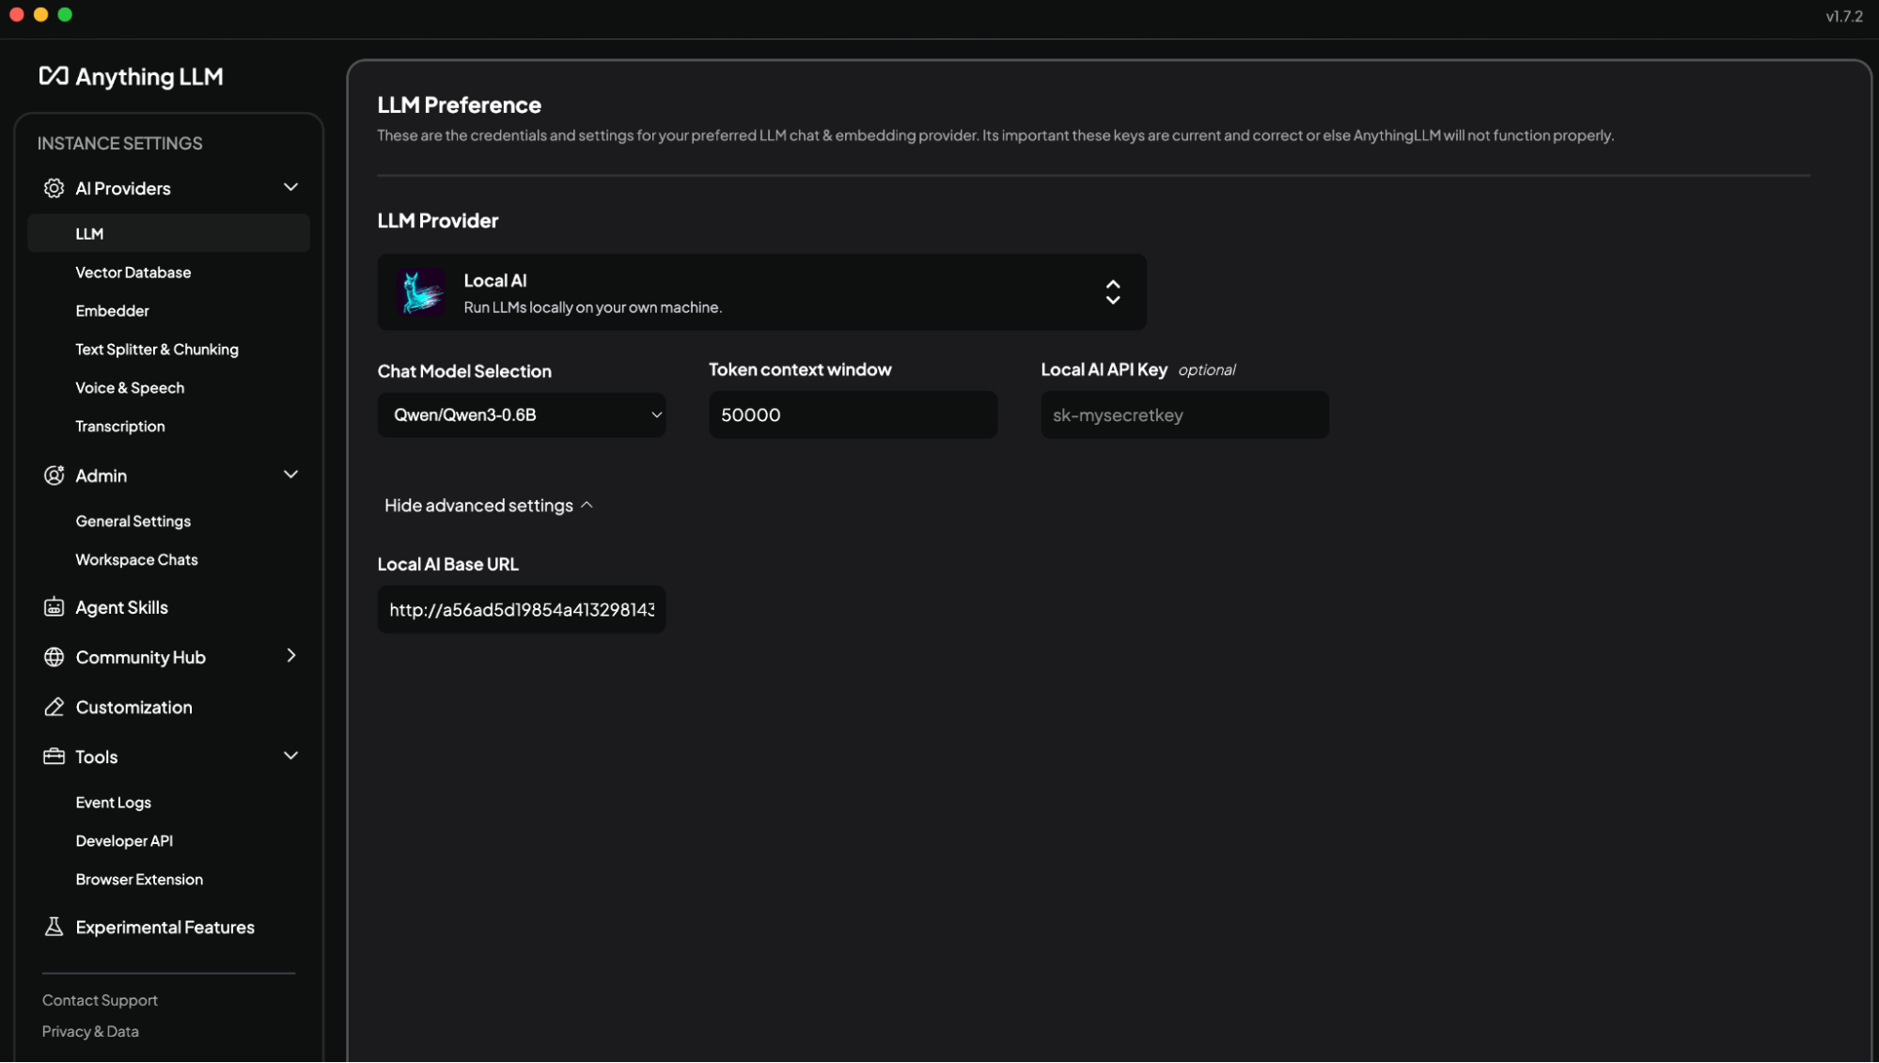Viewport: 1879px width, 1063px height.
Task: Click the INSTANCE SETTINGS header text
Action: tap(120, 144)
